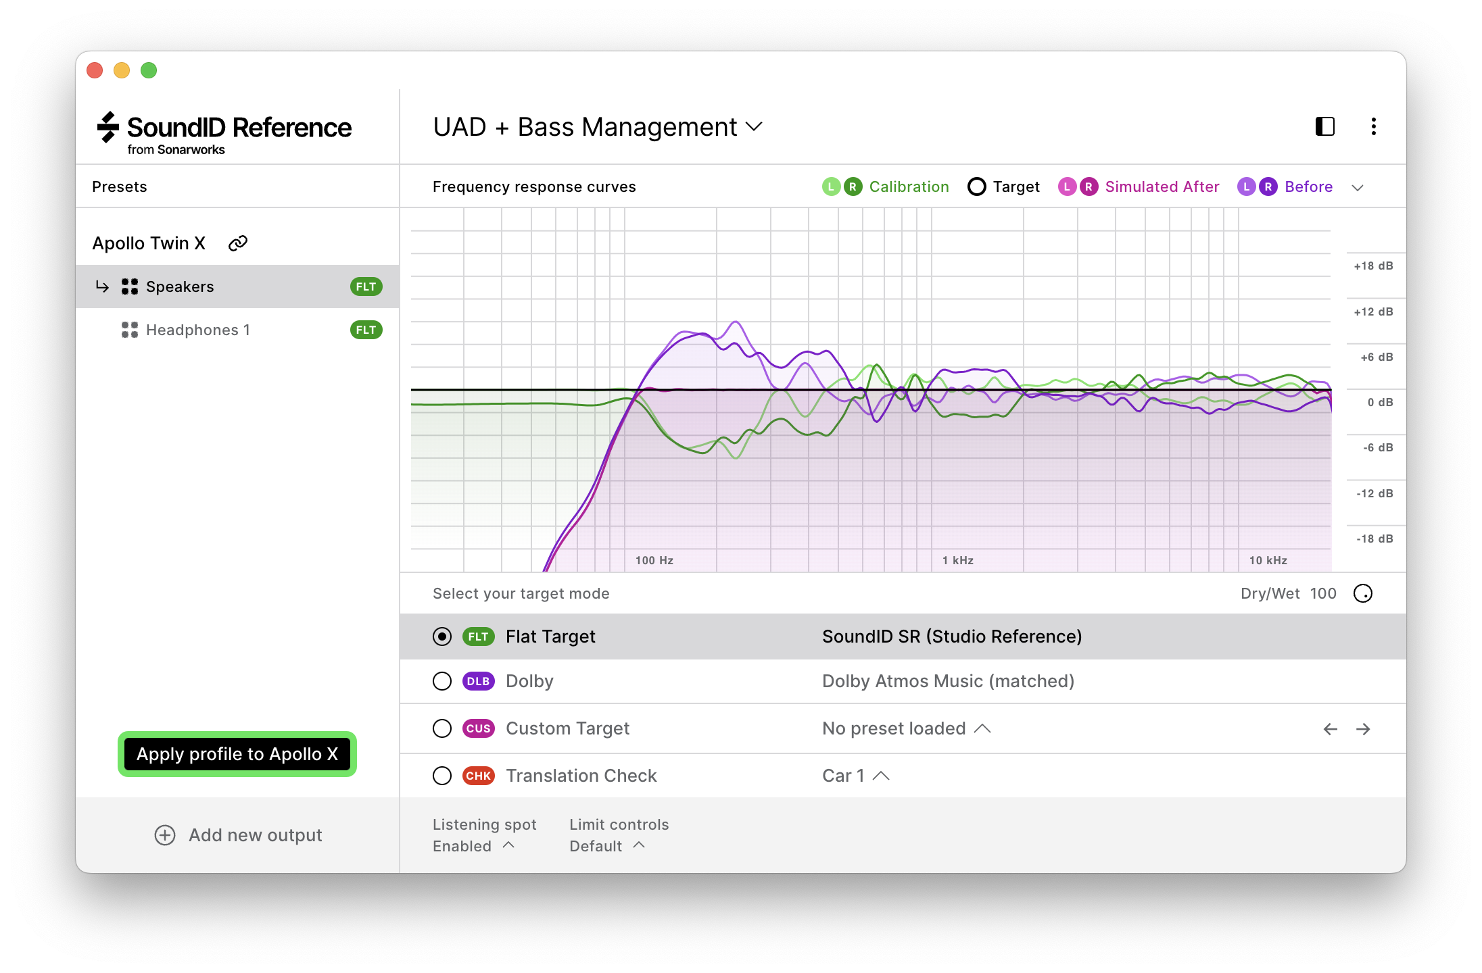Open the three-dot more options menu
The image size is (1482, 973).
tap(1373, 126)
